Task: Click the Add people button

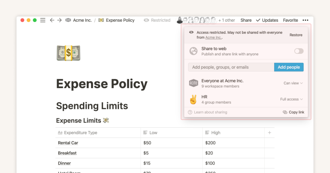Action: (x=289, y=67)
